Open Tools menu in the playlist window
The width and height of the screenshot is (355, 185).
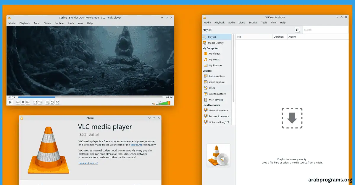264,22
